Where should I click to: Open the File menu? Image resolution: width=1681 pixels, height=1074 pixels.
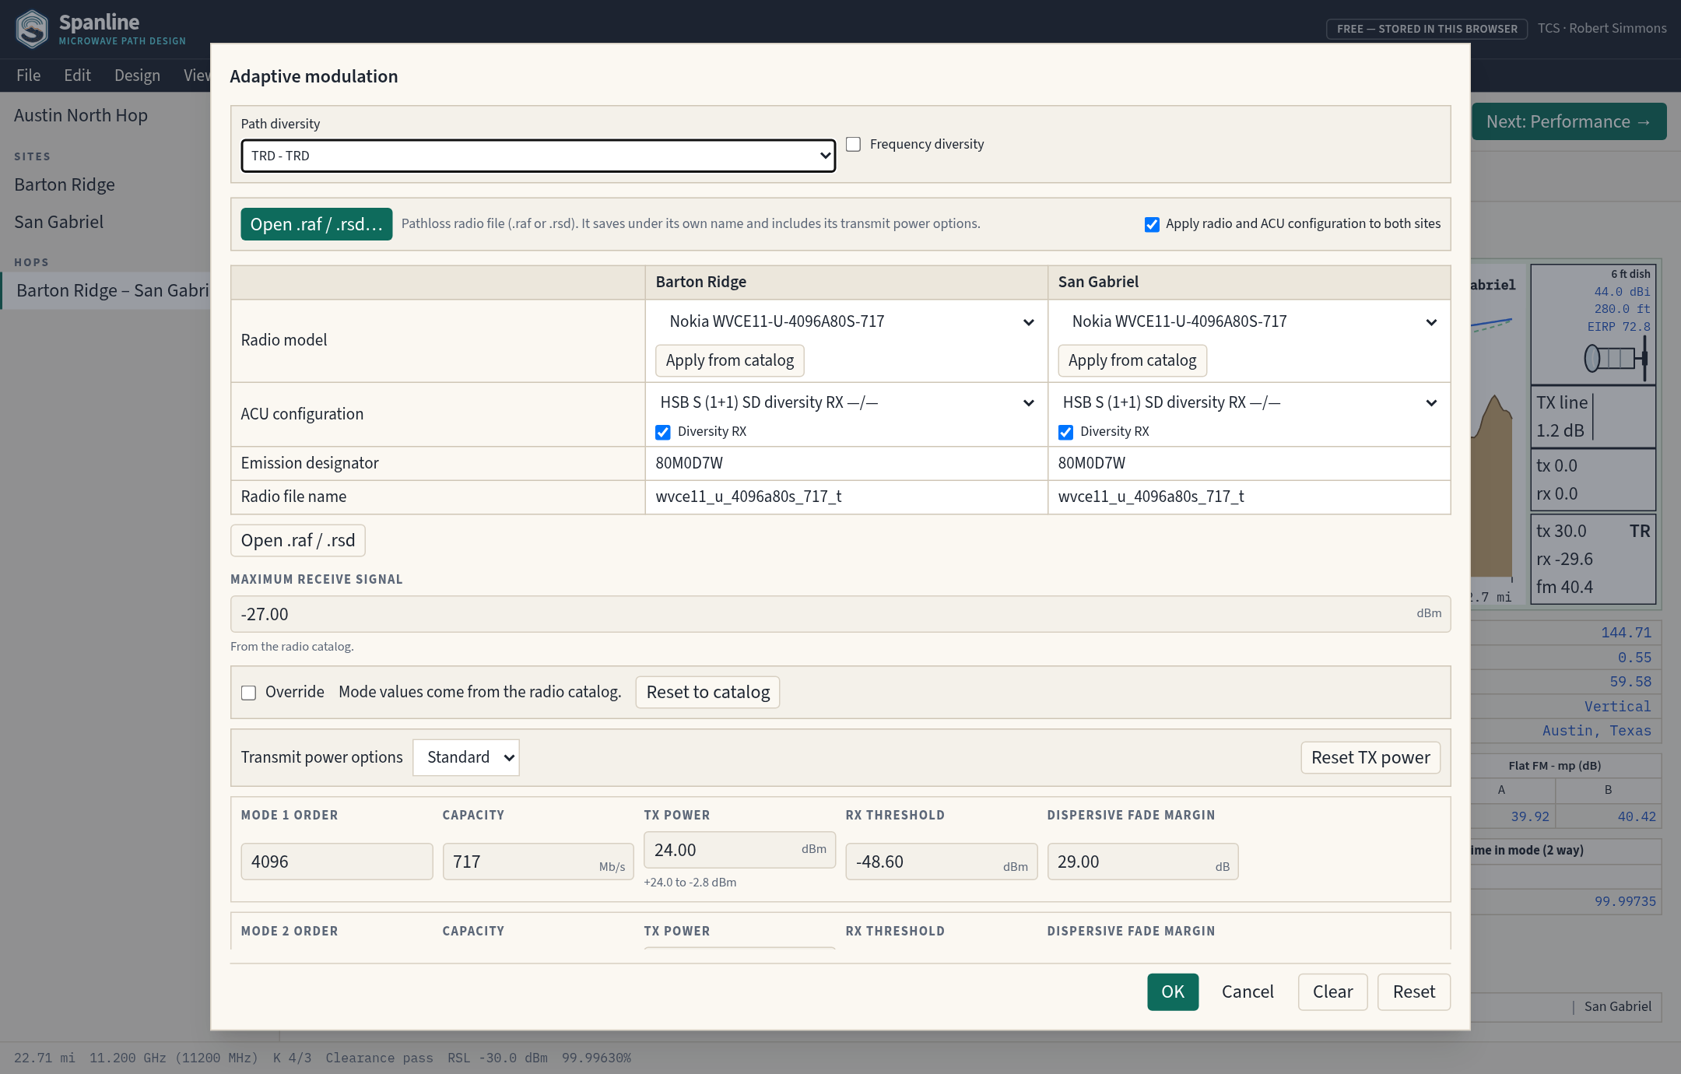(x=28, y=75)
